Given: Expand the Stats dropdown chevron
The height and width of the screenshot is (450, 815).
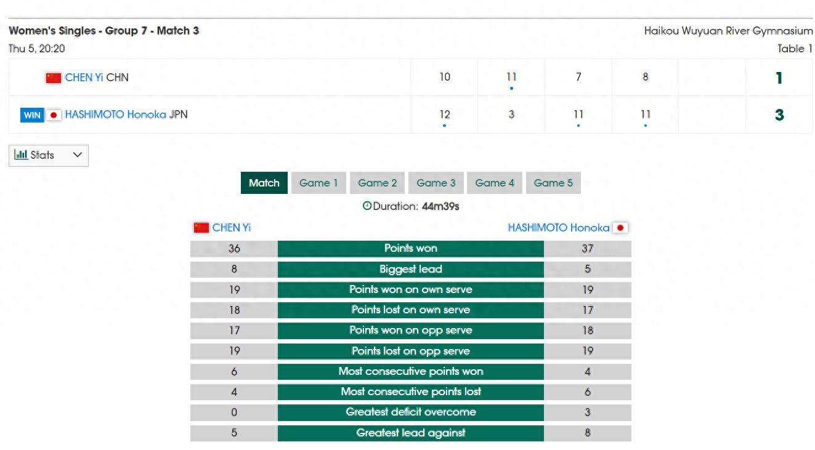Looking at the screenshot, I should [77, 155].
